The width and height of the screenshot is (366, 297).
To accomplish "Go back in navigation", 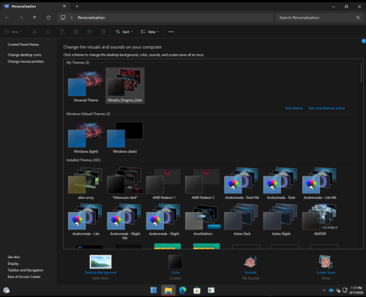I will [7, 18].
